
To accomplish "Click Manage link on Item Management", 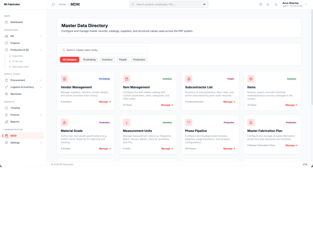I will tap(167, 105).
